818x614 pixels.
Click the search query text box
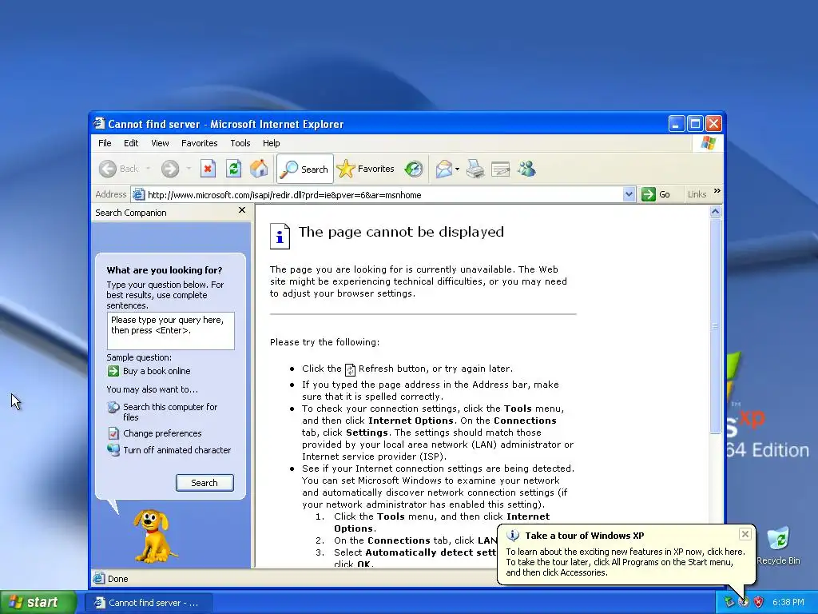pos(171,331)
